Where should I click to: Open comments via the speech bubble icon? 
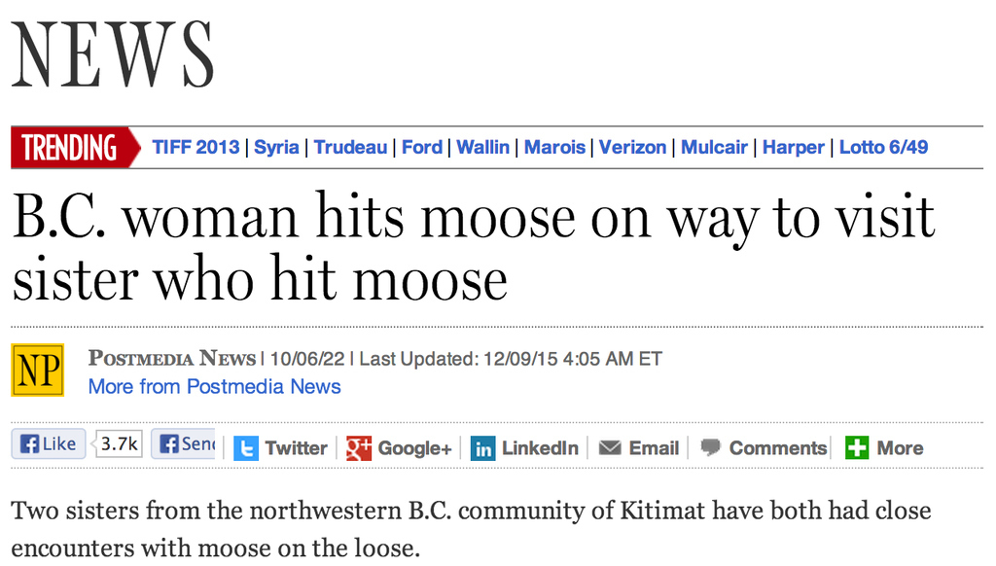click(x=710, y=448)
